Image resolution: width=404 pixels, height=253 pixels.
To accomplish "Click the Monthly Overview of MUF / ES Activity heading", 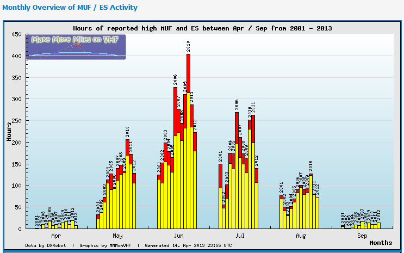I will click(x=70, y=8).
